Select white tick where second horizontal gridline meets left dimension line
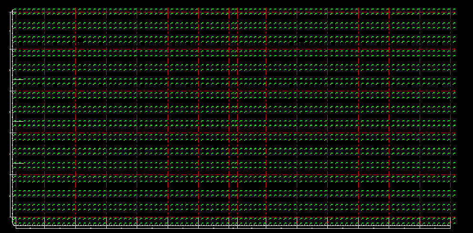The width and height of the screenshot is (473, 233). coord(11,49)
